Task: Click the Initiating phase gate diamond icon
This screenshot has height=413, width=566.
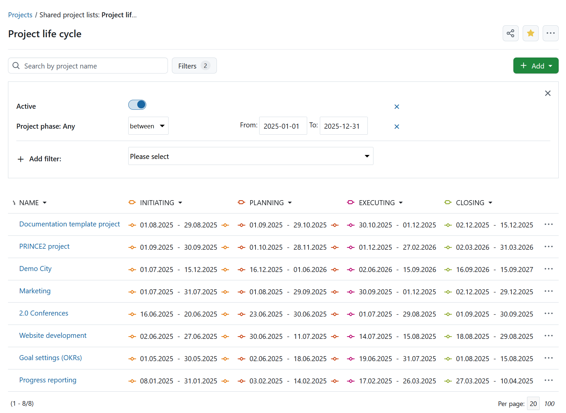Action: [132, 203]
